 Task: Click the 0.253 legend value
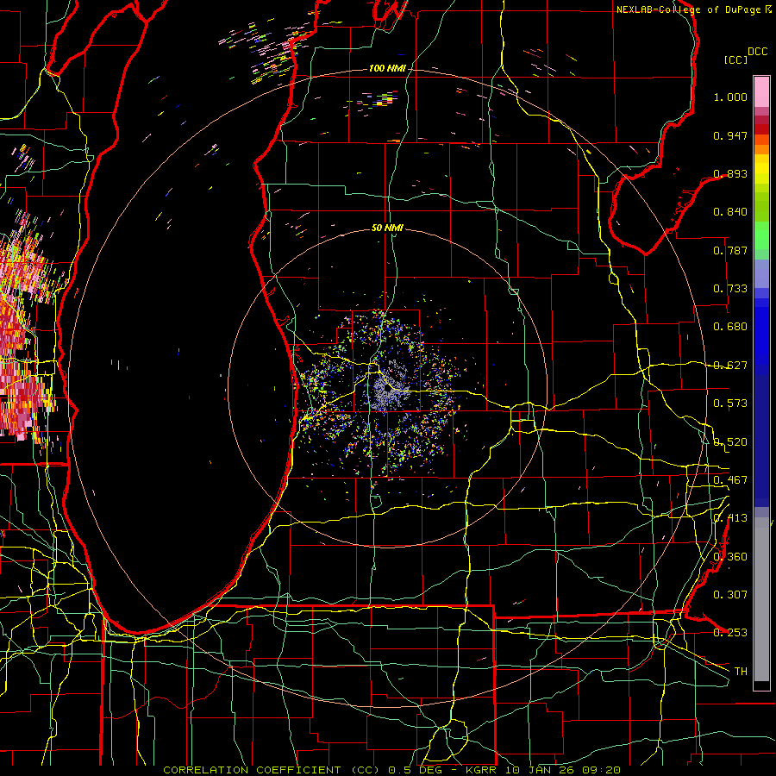coord(730,633)
